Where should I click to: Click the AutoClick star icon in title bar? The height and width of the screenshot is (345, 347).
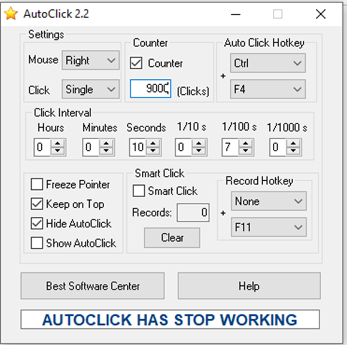point(11,14)
